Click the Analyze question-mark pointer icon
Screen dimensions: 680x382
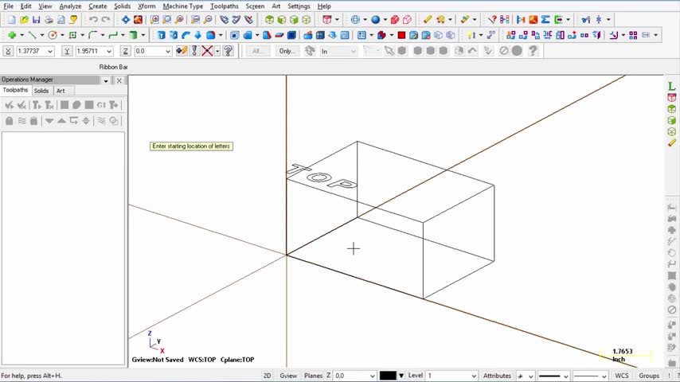point(492,20)
